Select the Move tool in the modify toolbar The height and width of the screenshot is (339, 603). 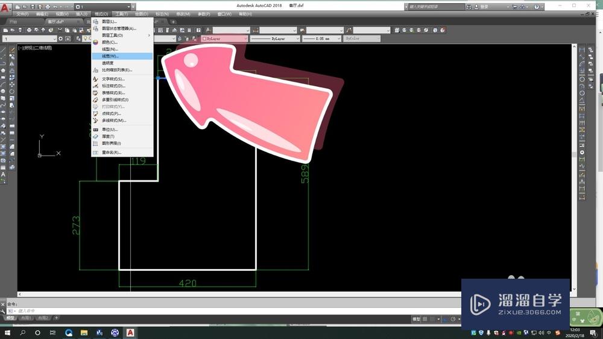tap(12, 84)
